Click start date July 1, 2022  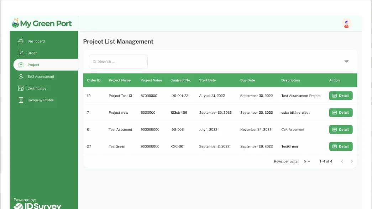(x=208, y=130)
